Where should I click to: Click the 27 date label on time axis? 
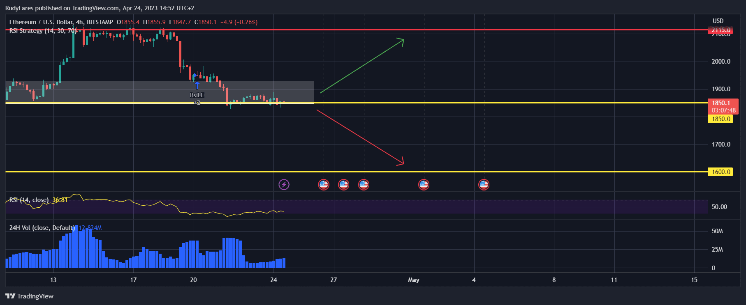coord(334,280)
